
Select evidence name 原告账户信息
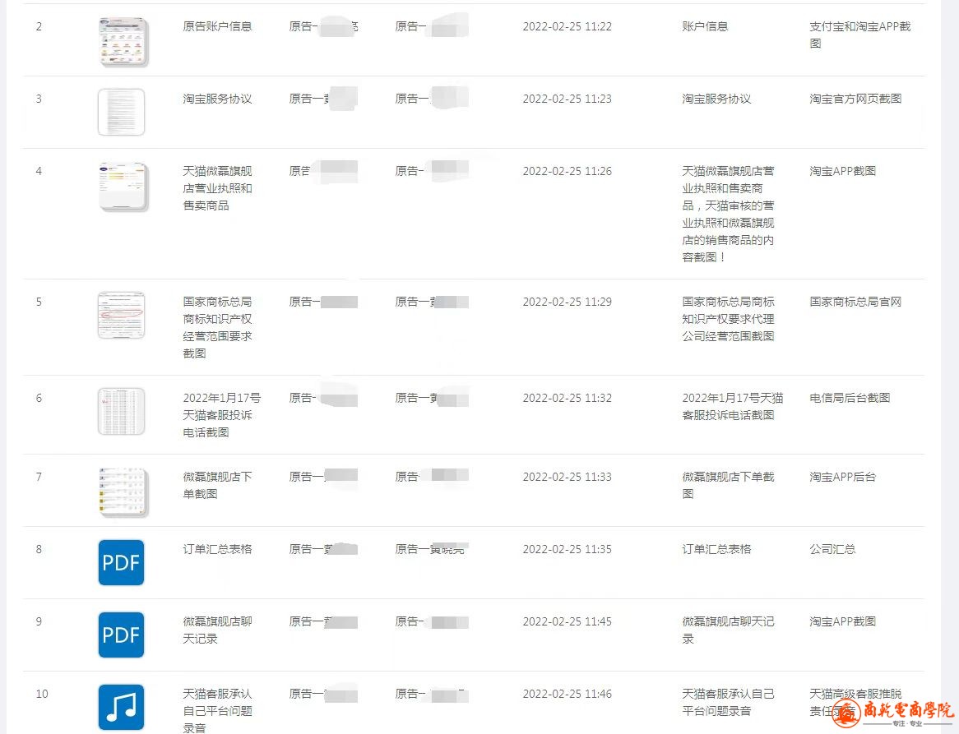point(217,26)
